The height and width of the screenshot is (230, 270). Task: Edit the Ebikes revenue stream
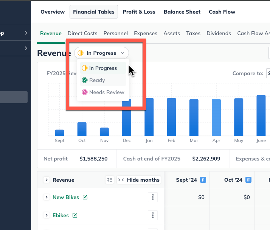point(75,215)
